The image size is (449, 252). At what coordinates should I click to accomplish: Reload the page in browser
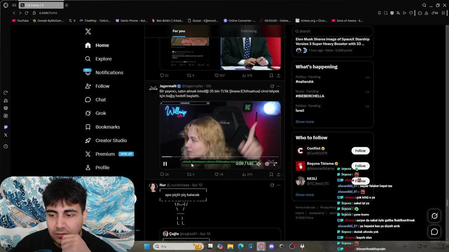(x=26, y=13)
